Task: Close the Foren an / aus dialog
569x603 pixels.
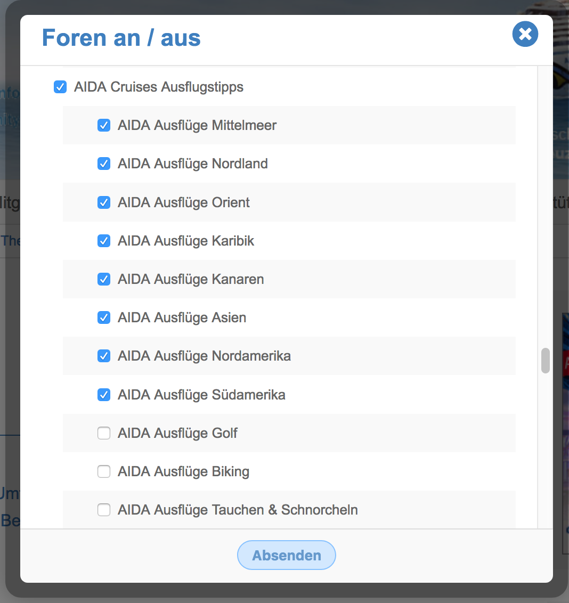Action: tap(525, 35)
